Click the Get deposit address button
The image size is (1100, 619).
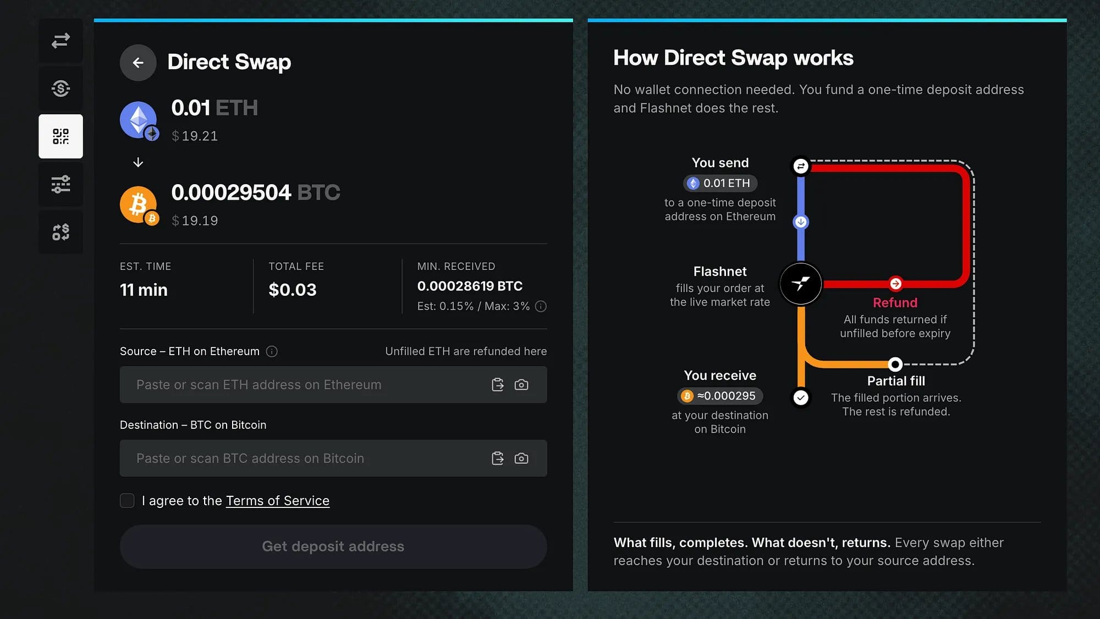click(333, 546)
